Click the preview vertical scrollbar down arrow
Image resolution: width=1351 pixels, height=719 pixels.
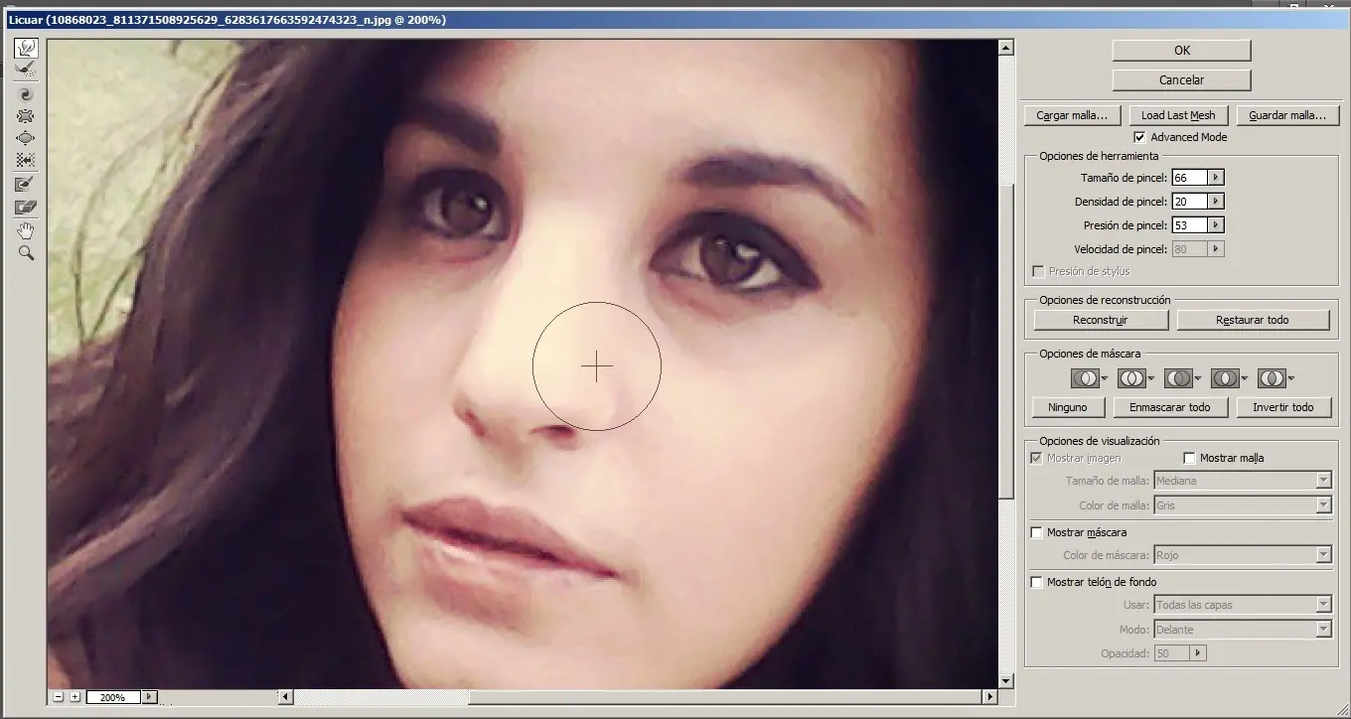[1006, 681]
